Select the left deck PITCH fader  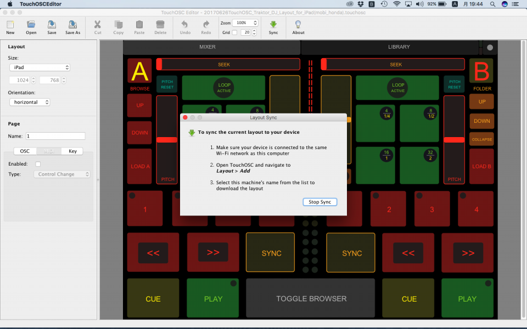[167, 140]
